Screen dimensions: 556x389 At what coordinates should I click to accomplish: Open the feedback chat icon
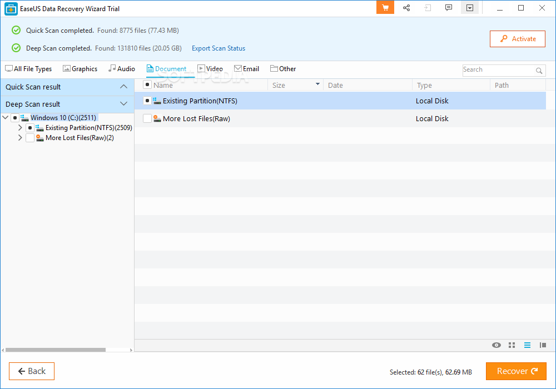pyautogui.click(x=449, y=8)
